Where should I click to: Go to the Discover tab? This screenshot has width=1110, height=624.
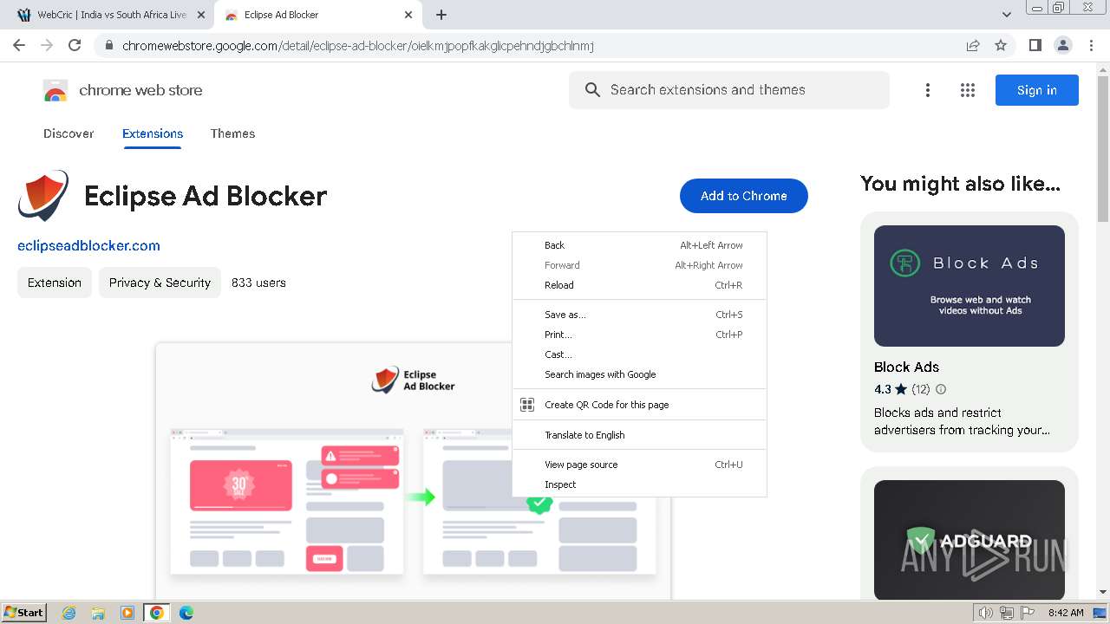click(x=69, y=133)
